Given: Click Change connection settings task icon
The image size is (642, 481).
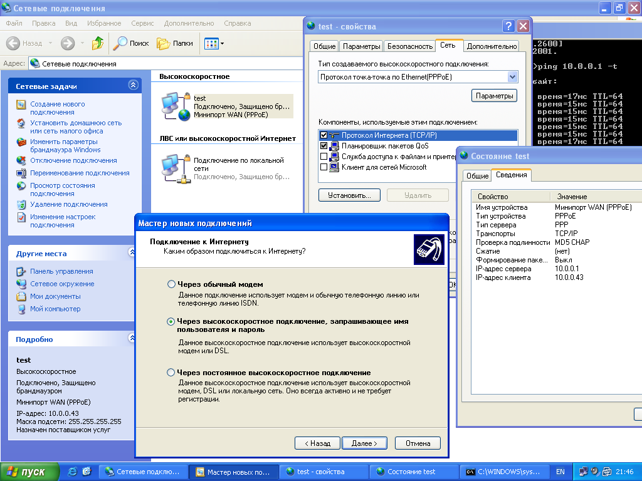Looking at the screenshot, I should click(21, 217).
